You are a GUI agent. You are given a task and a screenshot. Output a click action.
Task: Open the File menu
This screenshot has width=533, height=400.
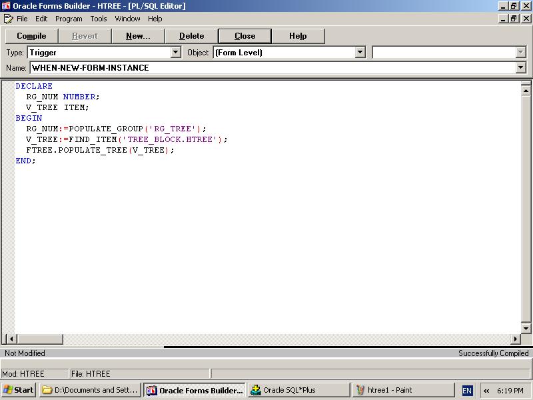[22, 19]
